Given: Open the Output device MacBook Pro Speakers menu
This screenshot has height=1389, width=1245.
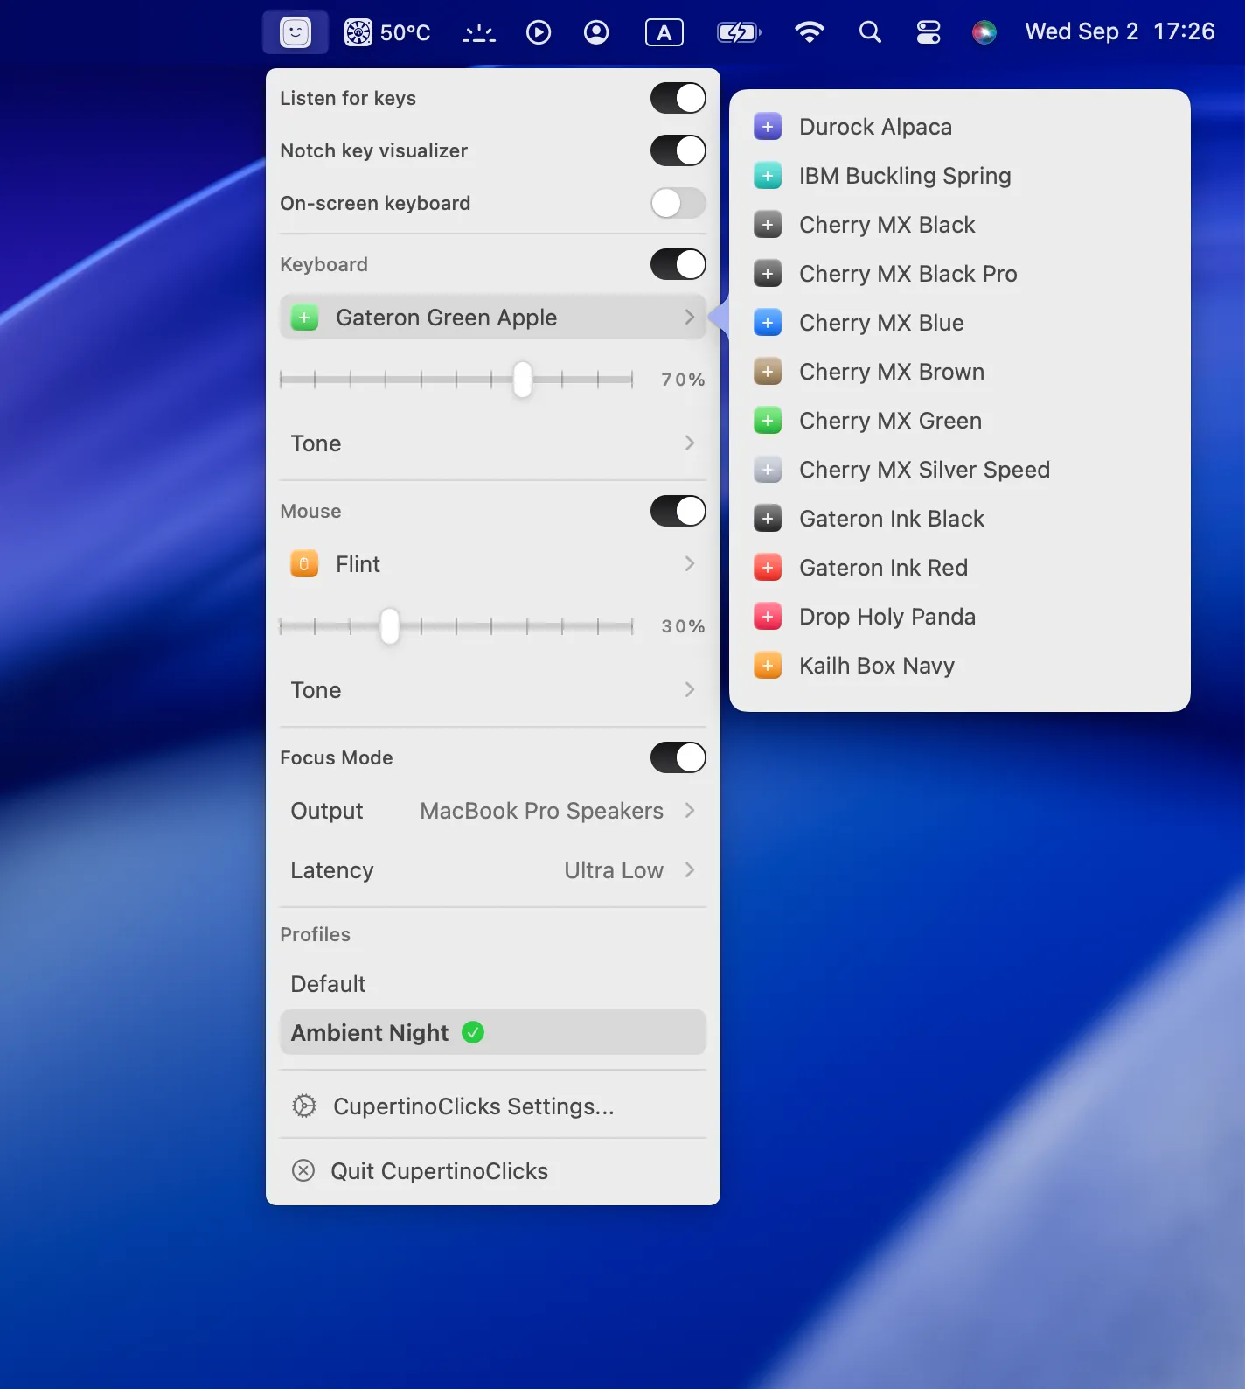Looking at the screenshot, I should point(493,811).
